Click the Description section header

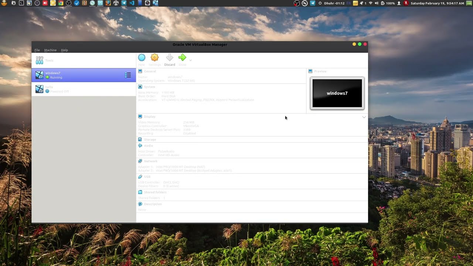[x=153, y=204]
